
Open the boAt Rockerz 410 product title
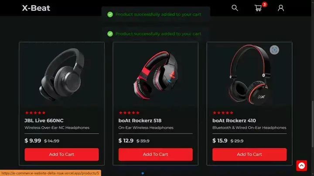[x=234, y=120]
